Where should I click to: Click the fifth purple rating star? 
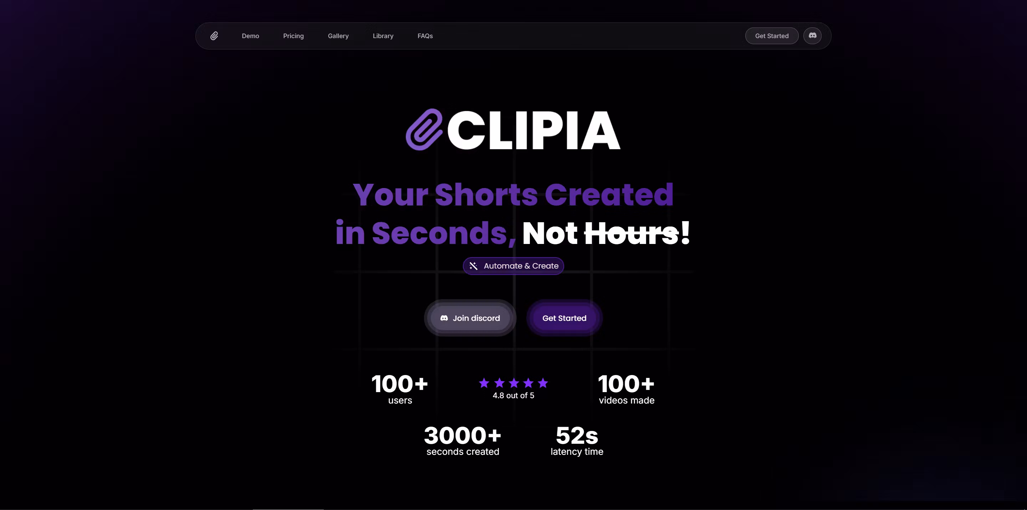(x=543, y=383)
